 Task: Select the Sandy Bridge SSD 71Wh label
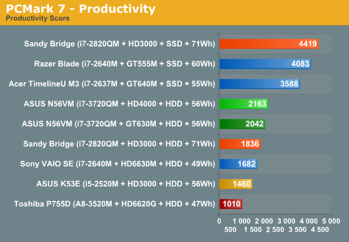[x=120, y=44]
